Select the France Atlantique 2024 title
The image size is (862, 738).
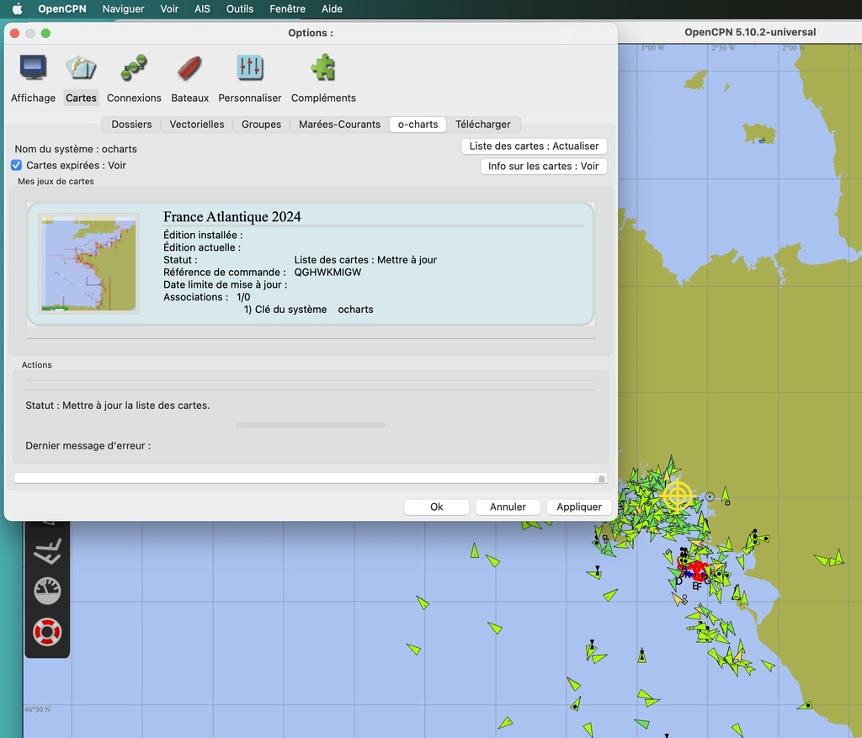click(x=232, y=216)
